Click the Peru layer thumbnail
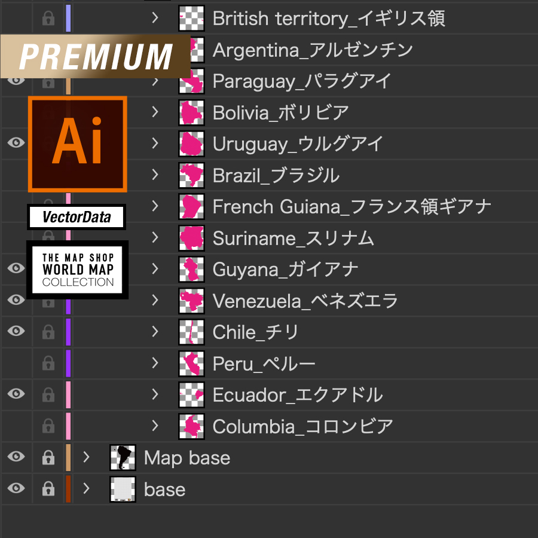The image size is (538, 538). [191, 363]
